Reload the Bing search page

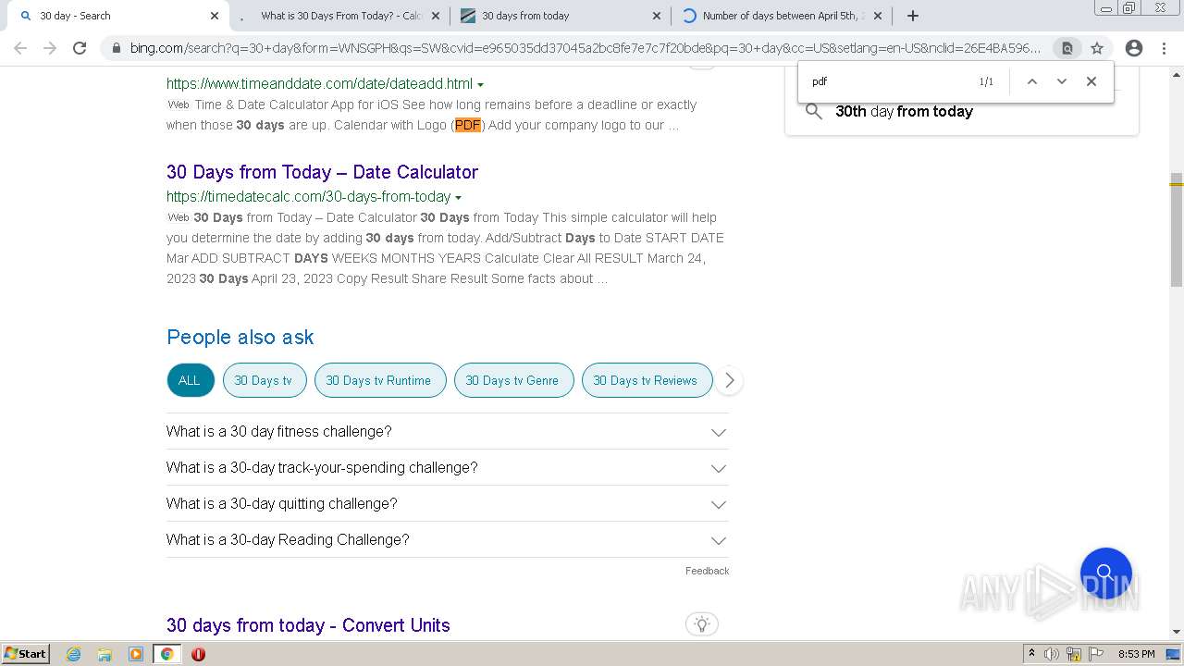click(80, 48)
